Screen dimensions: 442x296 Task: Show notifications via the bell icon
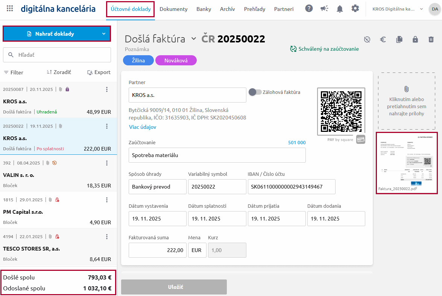340,9
